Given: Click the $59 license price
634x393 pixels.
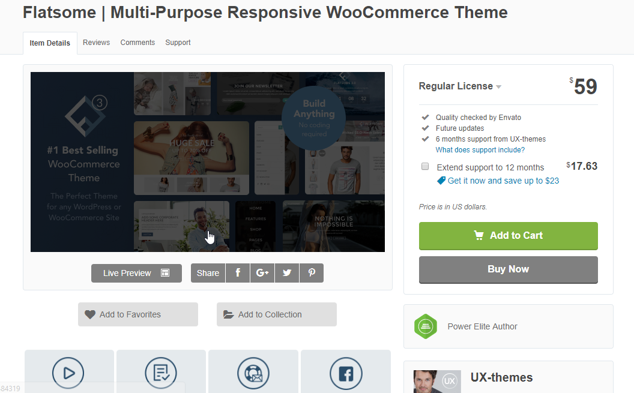Looking at the screenshot, I should [583, 86].
